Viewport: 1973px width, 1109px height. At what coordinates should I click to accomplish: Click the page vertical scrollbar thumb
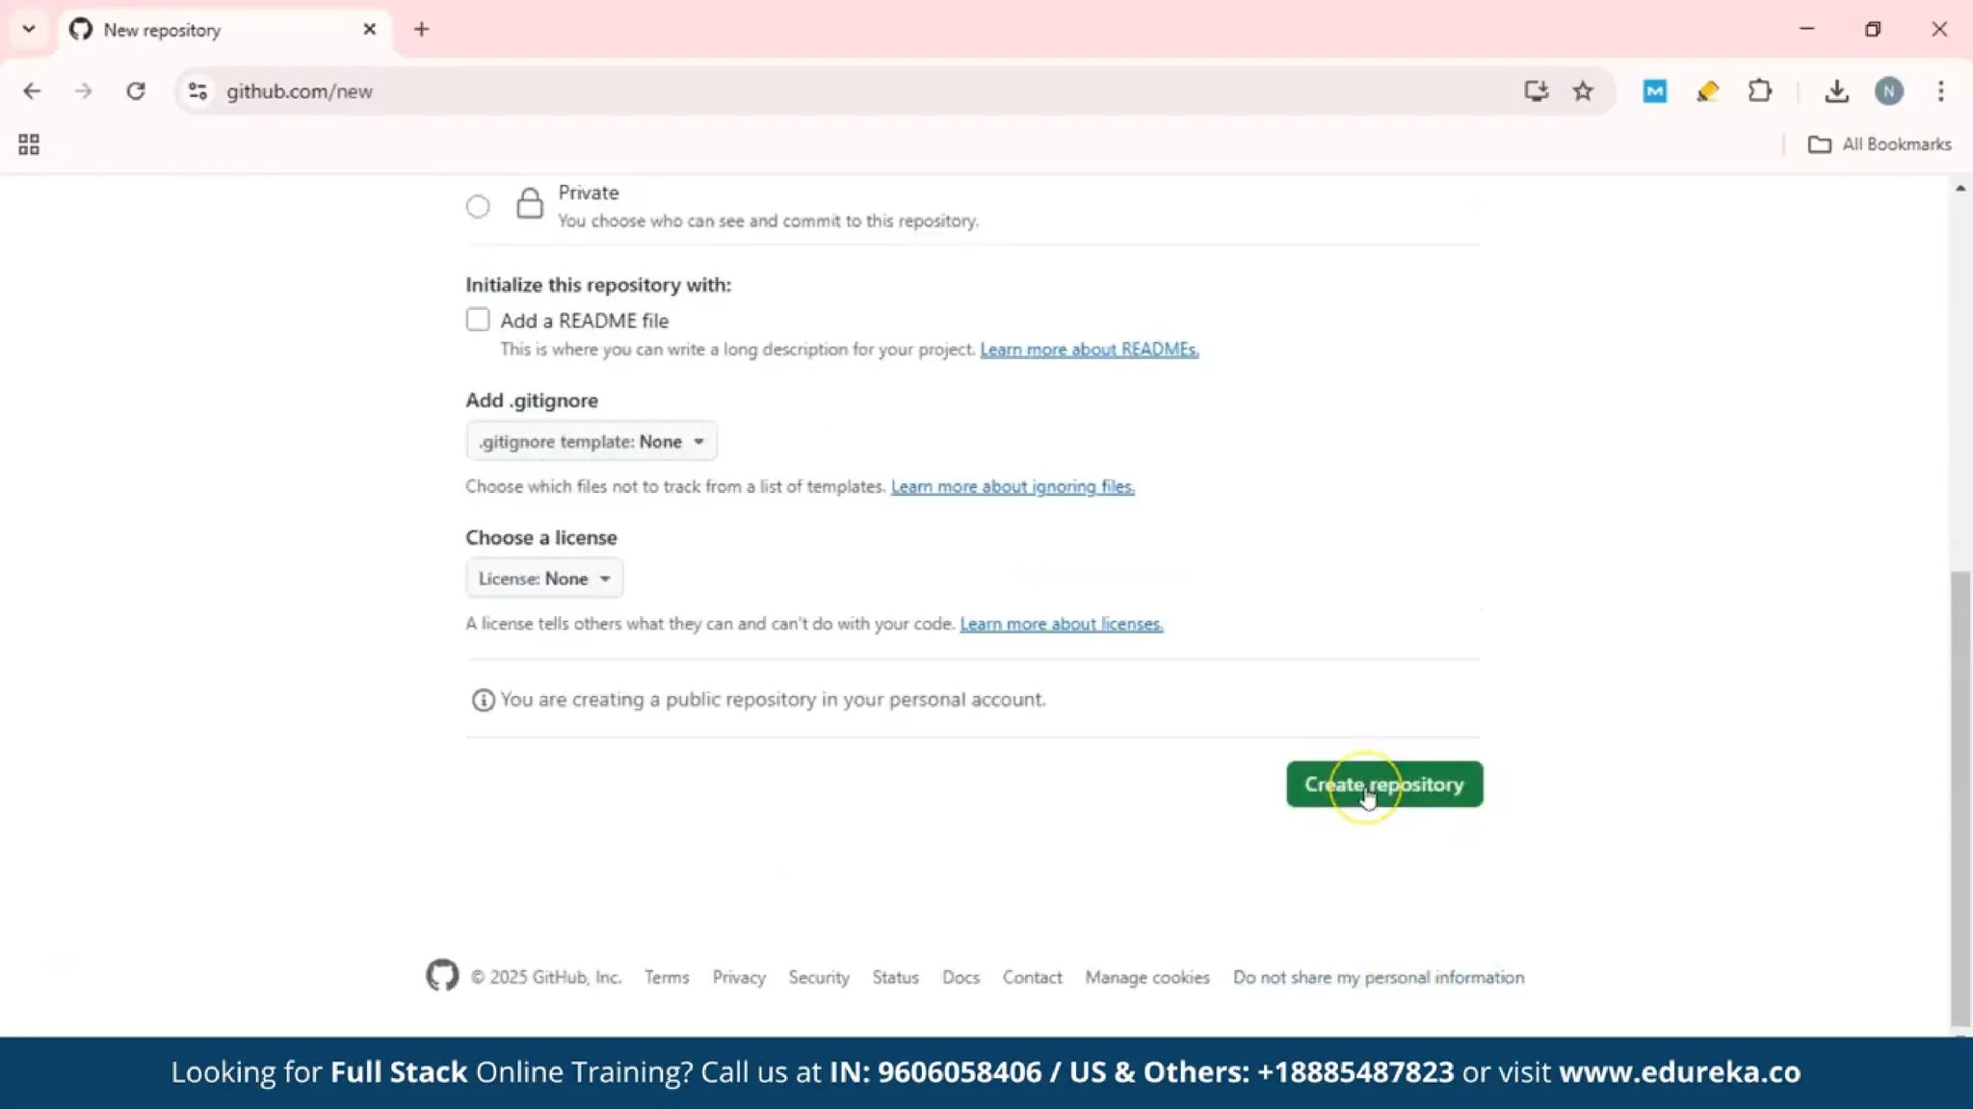click(1960, 797)
